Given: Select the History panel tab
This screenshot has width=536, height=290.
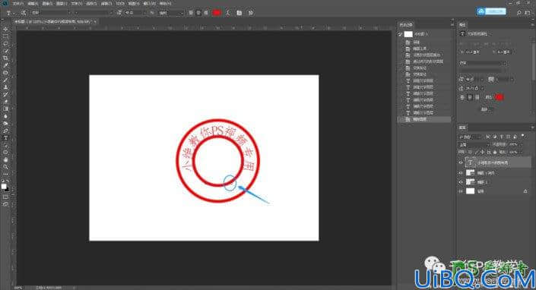Looking at the screenshot, I should point(406,24).
